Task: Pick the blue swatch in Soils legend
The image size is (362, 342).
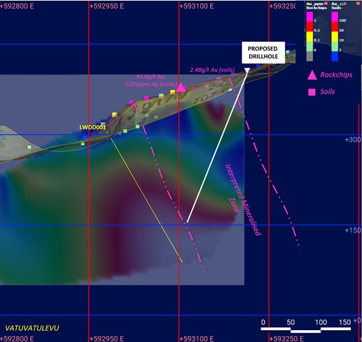Action: (x=335, y=56)
